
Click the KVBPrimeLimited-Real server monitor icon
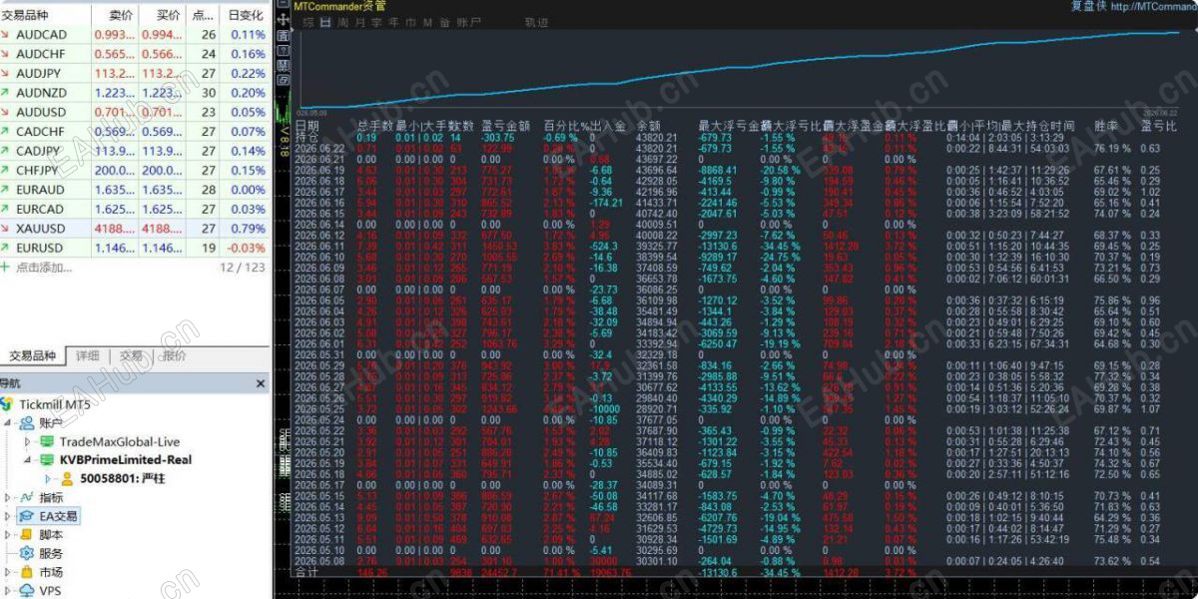(x=47, y=460)
